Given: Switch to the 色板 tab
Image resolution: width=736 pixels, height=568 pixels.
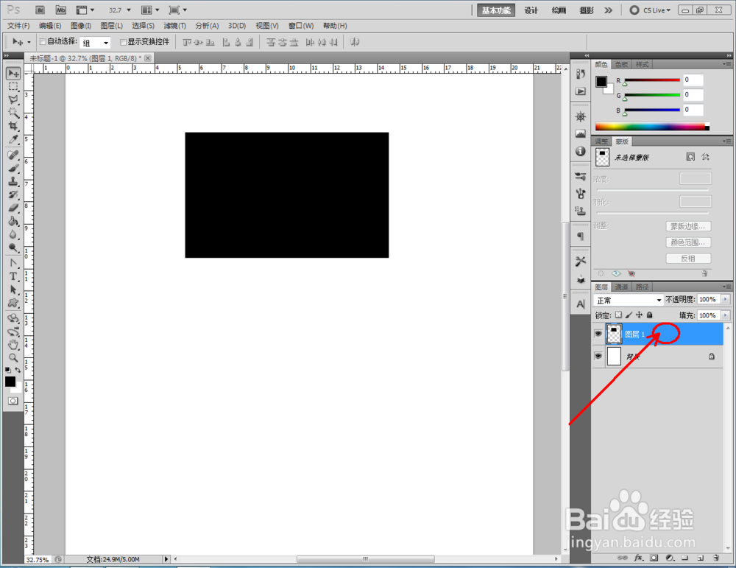Looking at the screenshot, I should 621,64.
